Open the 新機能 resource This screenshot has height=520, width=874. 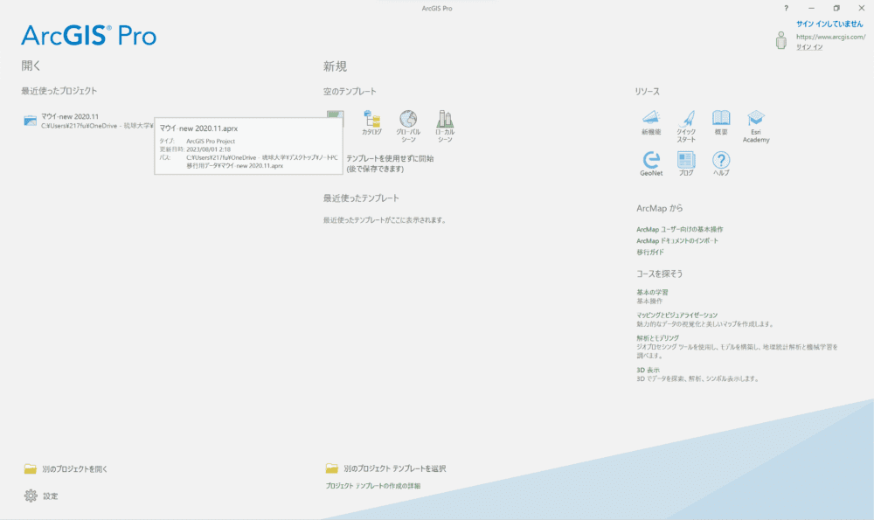coord(651,122)
